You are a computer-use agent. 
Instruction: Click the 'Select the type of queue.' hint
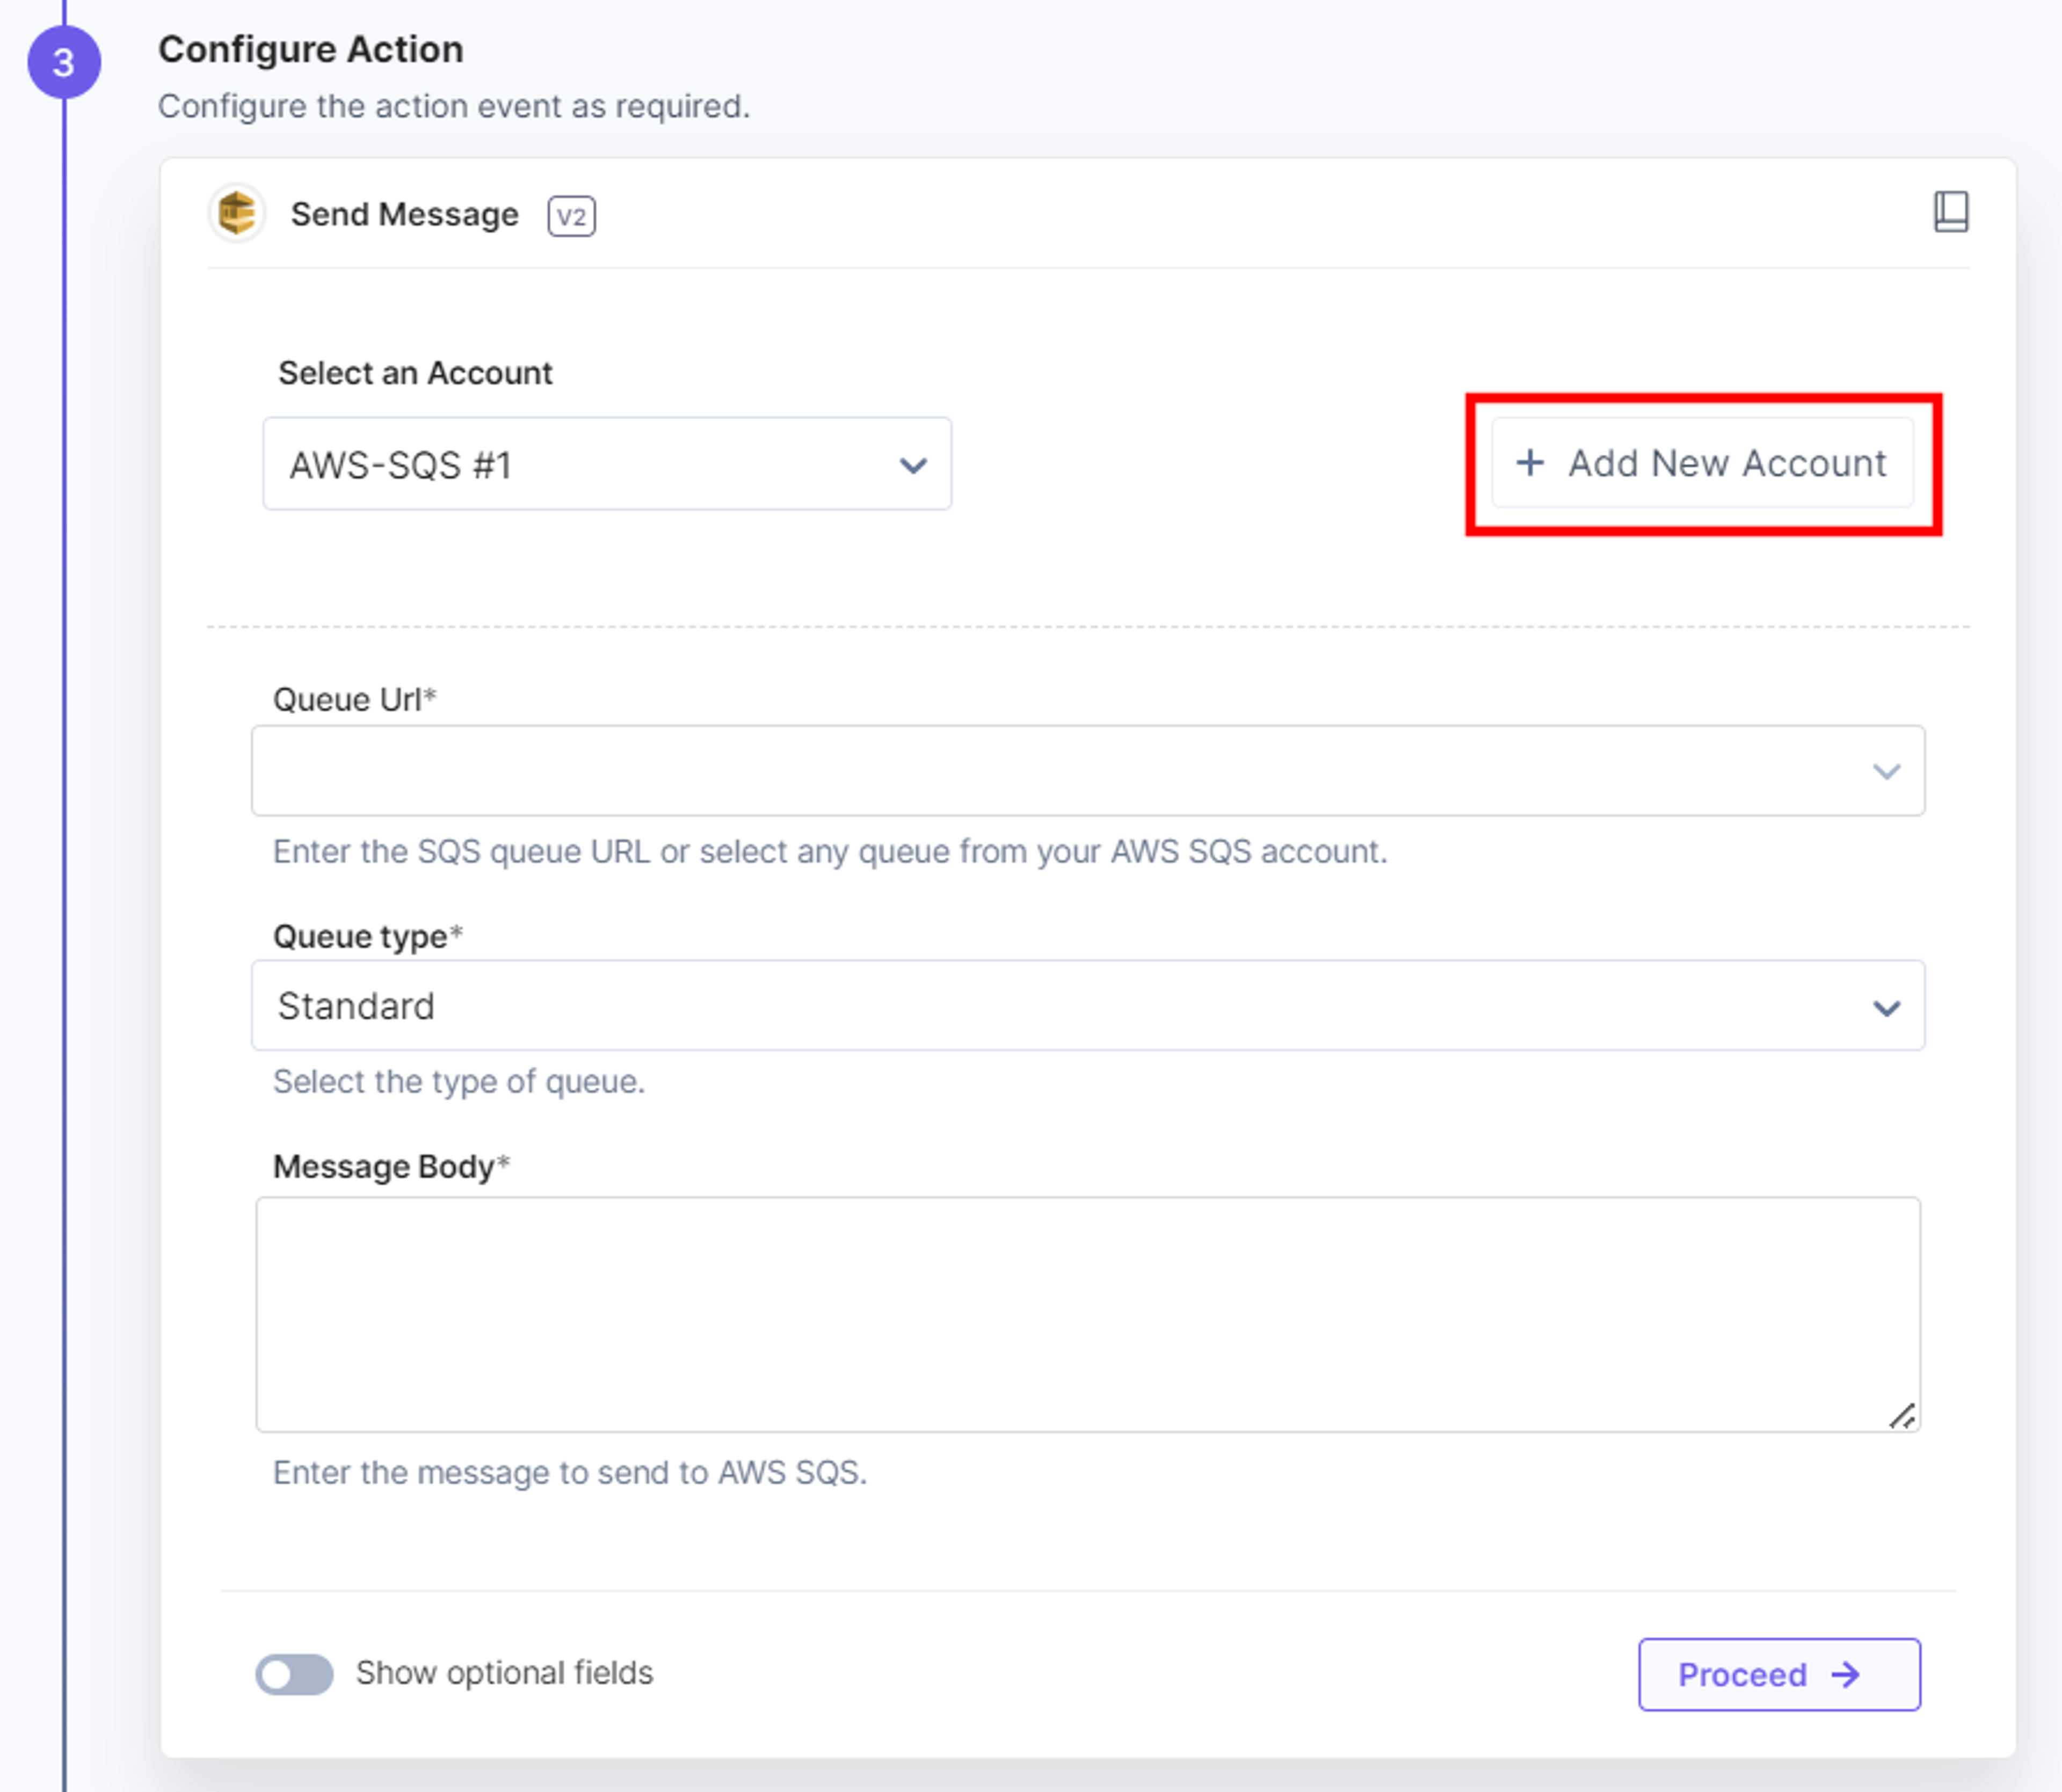[x=459, y=1081]
